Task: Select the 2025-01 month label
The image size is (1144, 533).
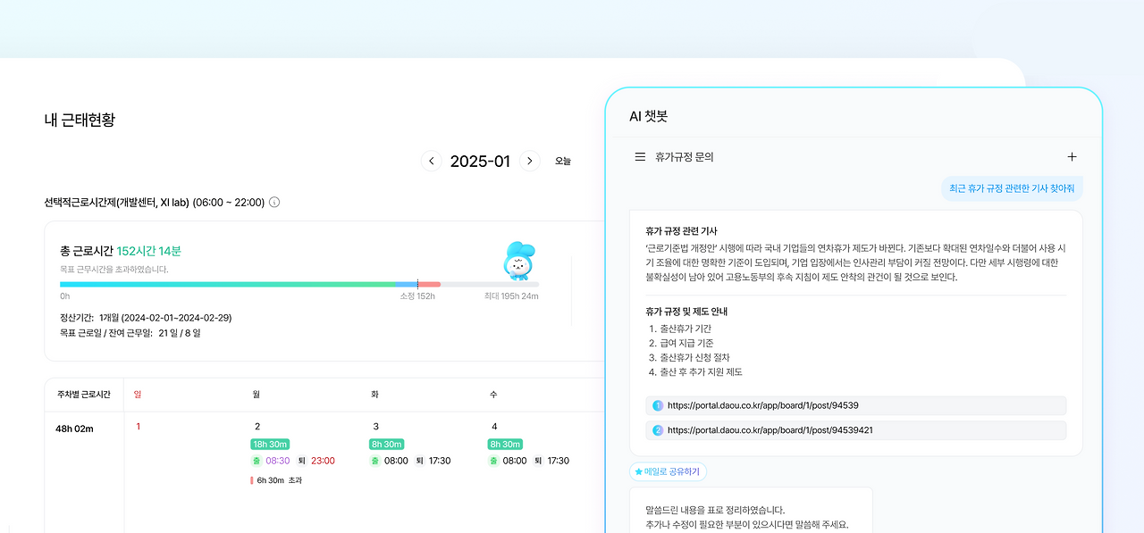Action: 480,162
